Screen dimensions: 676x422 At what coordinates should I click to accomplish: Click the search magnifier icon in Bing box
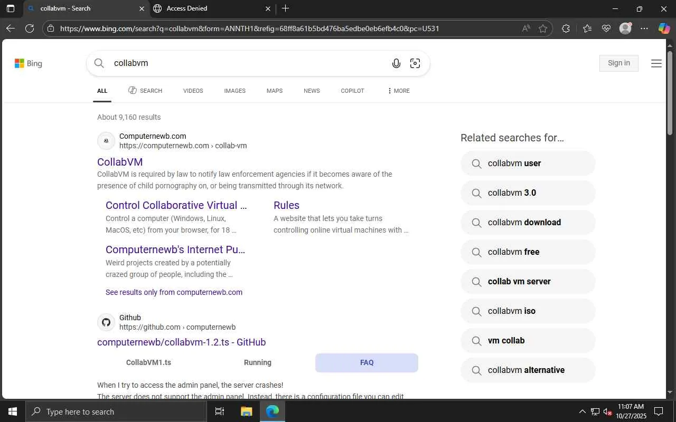(x=99, y=63)
